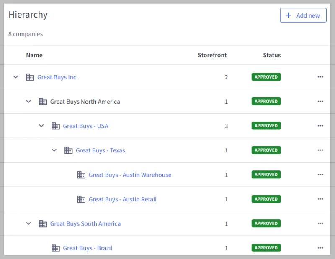Click the Hierarchy heading
The width and height of the screenshot is (335, 259).
pyautogui.click(x=28, y=15)
